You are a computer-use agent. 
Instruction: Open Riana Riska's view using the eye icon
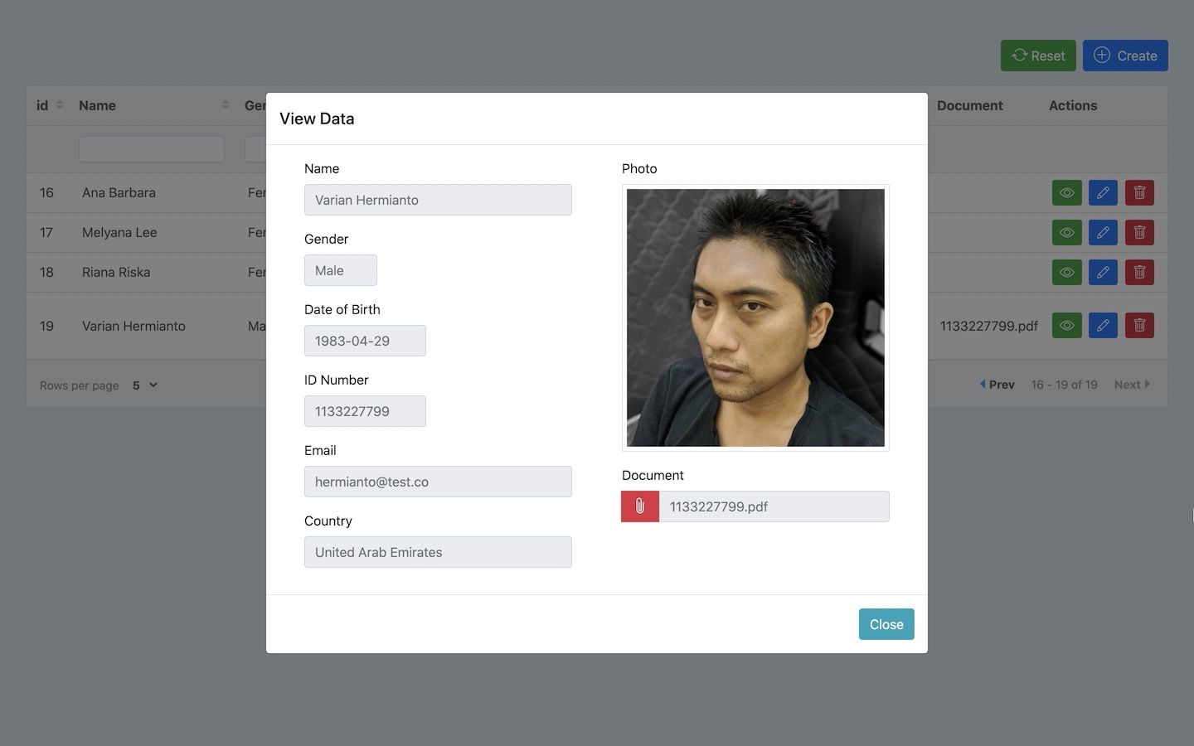point(1066,273)
